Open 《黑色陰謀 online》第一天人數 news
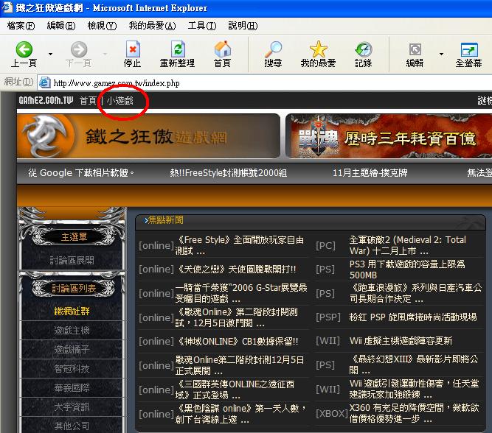Screen dimensions: 492x433 coord(240,414)
